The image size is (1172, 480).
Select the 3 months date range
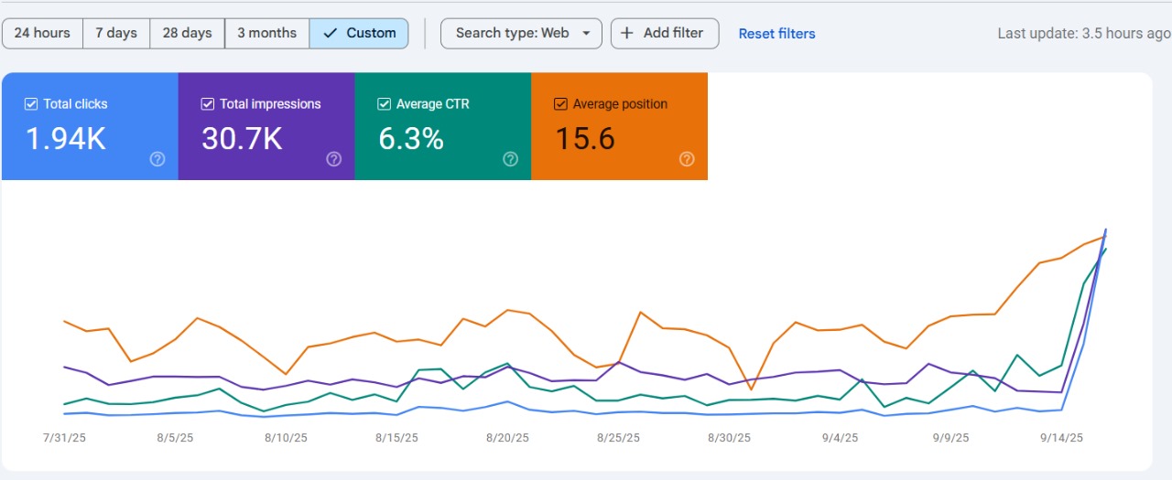(x=266, y=33)
